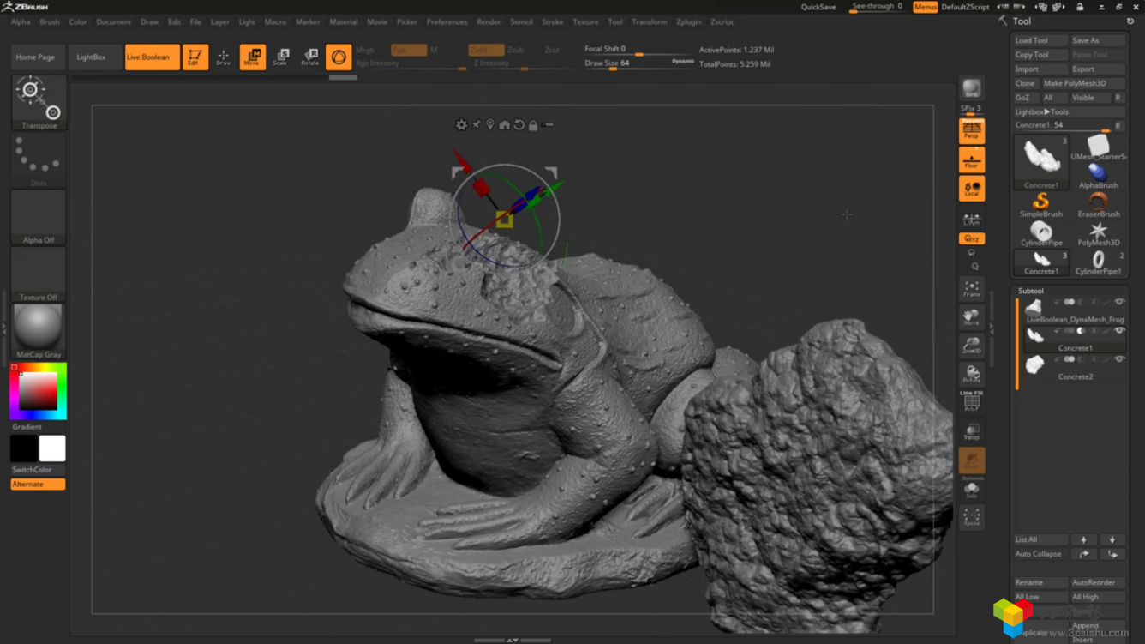The height and width of the screenshot is (644, 1145).
Task: Open Xpose explode view
Action: pos(971,517)
